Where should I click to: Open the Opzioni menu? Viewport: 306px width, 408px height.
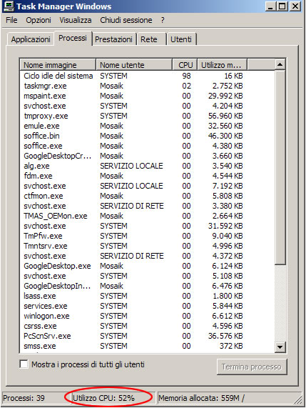pyautogui.click(x=39, y=20)
